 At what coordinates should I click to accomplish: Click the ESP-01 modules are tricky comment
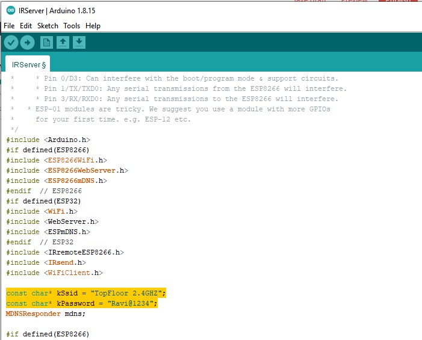coord(170,109)
